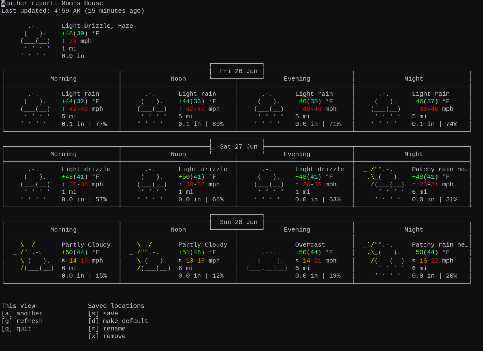
Task: Click Saturday noon temperature '+50(41) °F'
Action: point(197,177)
